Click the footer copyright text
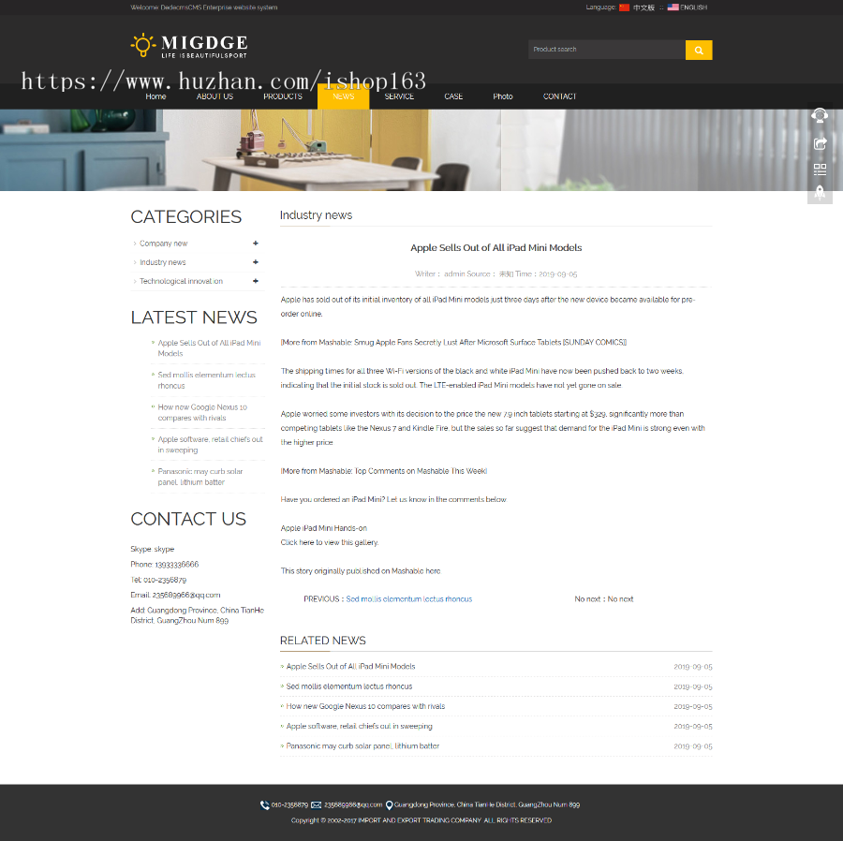Viewport: 843px width, 841px height. (x=421, y=820)
